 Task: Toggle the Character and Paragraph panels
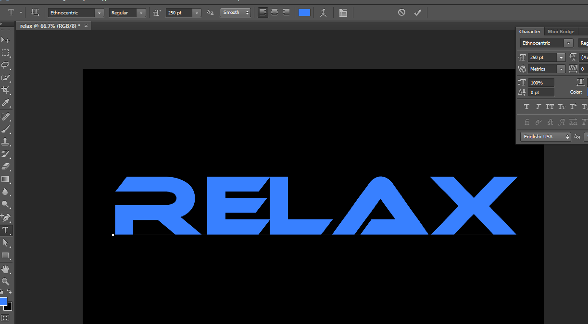point(343,12)
